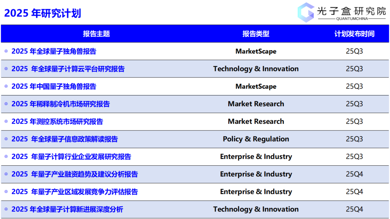The image size is (390, 219).
Task: Click Enterprise & Industry in 融资趋势 row
Action: tap(256, 174)
